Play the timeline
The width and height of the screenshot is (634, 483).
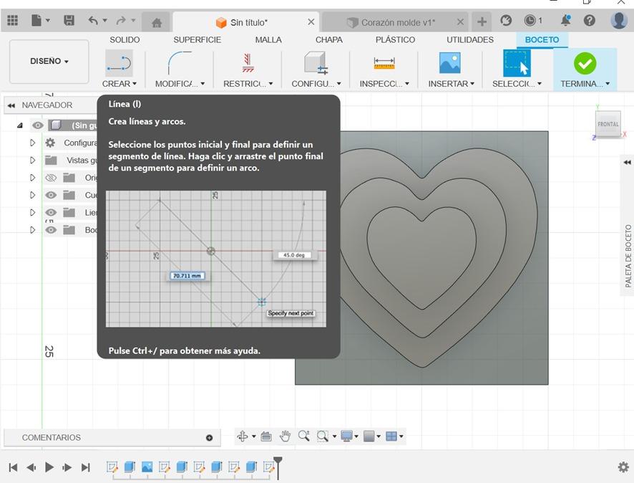coord(49,467)
